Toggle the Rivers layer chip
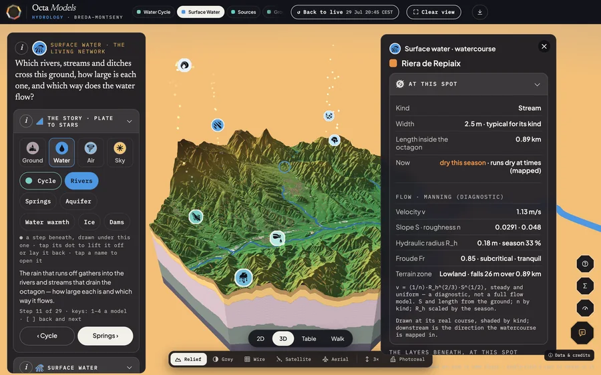Image resolution: width=601 pixels, height=375 pixels. [x=81, y=181]
